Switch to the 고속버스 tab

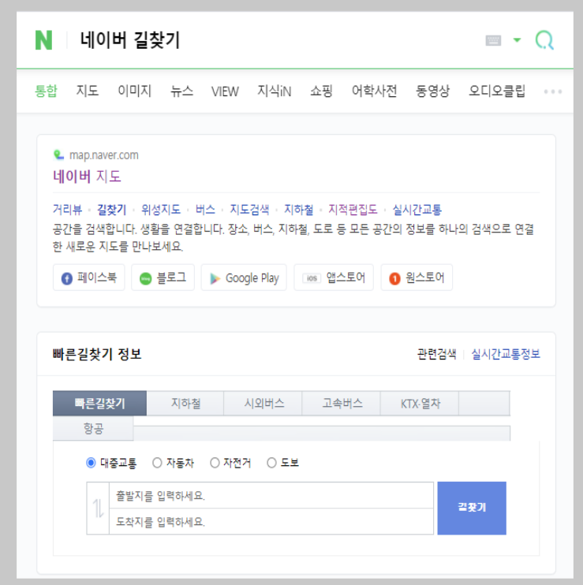342,404
